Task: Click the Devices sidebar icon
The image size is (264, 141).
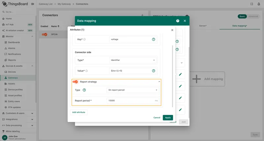Action: (6, 72)
